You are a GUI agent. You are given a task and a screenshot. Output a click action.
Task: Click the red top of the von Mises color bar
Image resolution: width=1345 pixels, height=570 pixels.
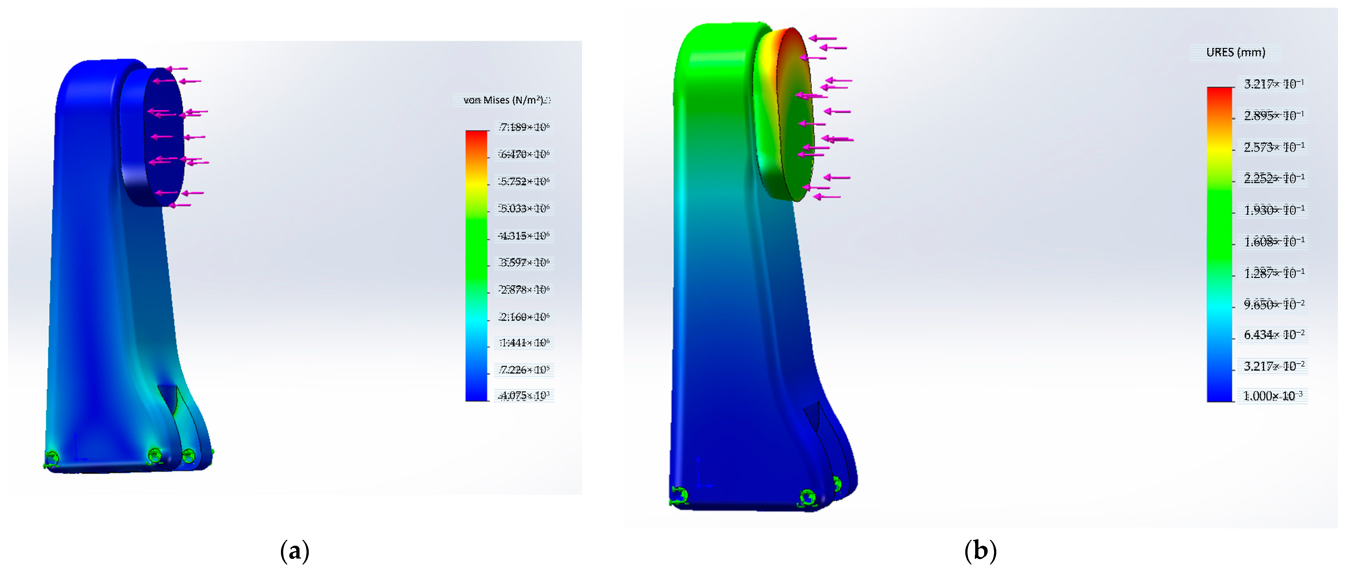coord(476,136)
